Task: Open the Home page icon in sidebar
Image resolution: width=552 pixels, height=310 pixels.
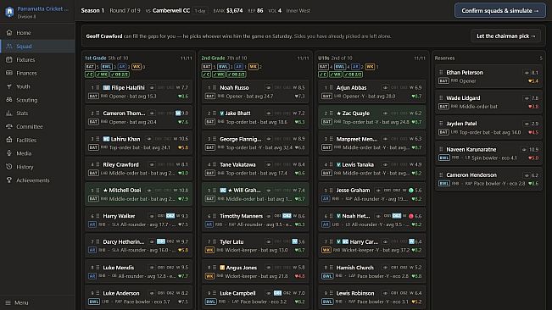Action: tap(9, 33)
